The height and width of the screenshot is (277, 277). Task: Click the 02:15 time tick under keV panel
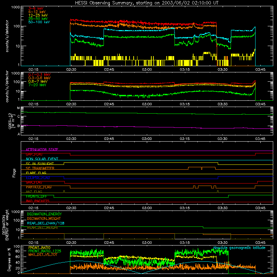[33, 70]
